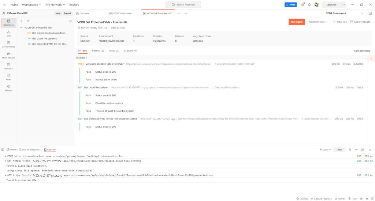The height and width of the screenshot is (201, 375).
Task: Select Skipped (0) results tab
Action: pos(130,50)
